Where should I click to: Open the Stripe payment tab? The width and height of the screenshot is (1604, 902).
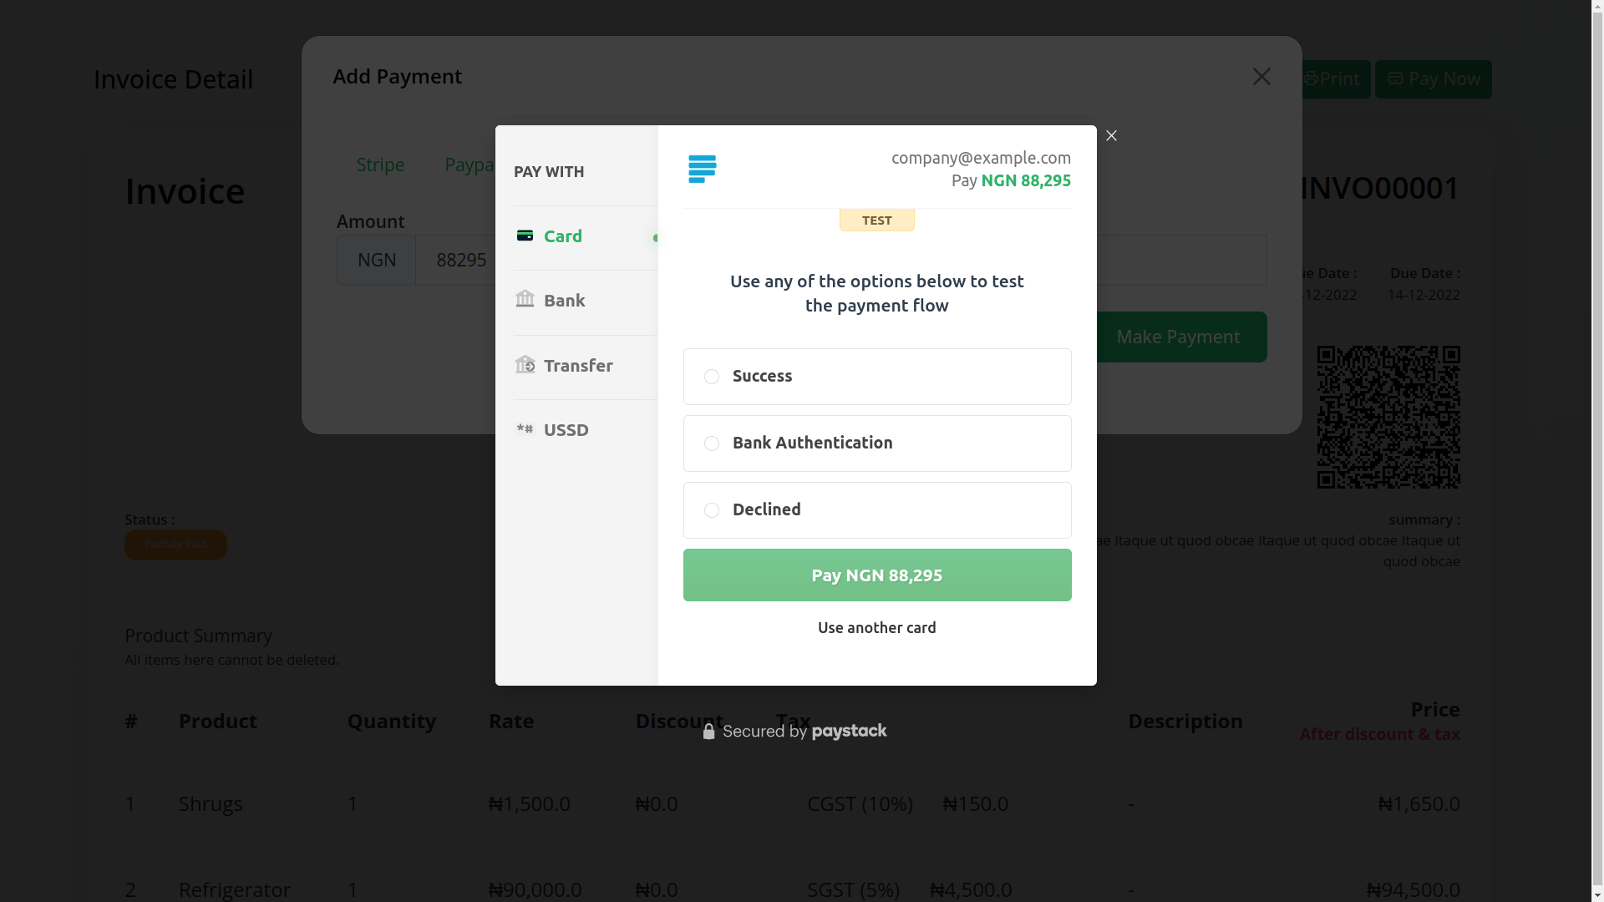tap(380, 165)
